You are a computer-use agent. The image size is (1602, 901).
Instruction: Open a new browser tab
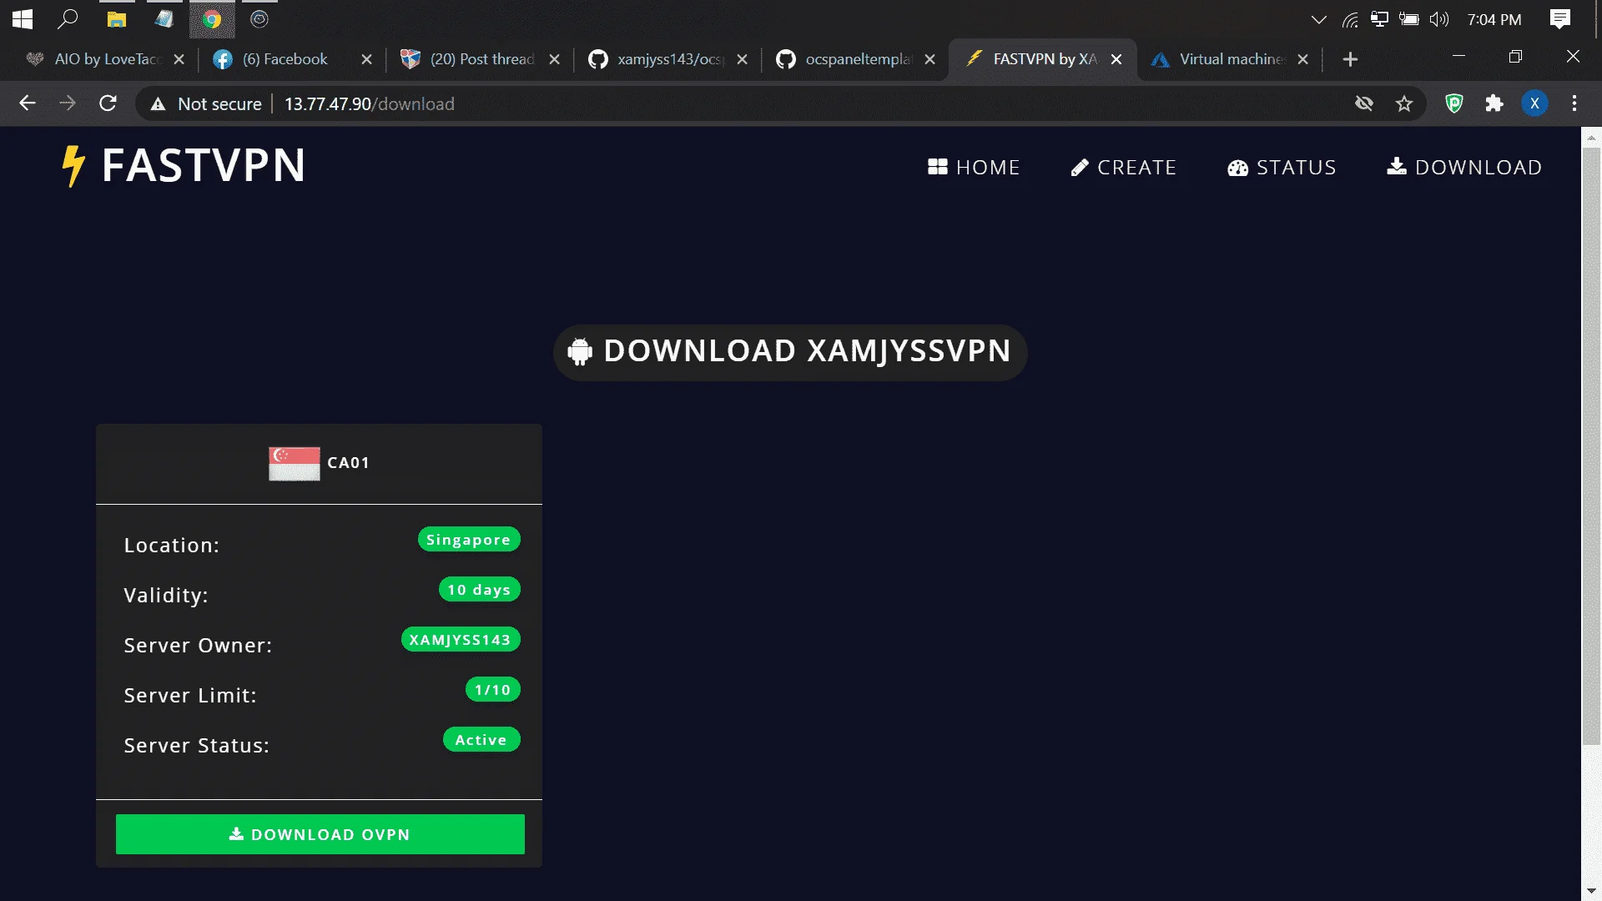(1350, 59)
